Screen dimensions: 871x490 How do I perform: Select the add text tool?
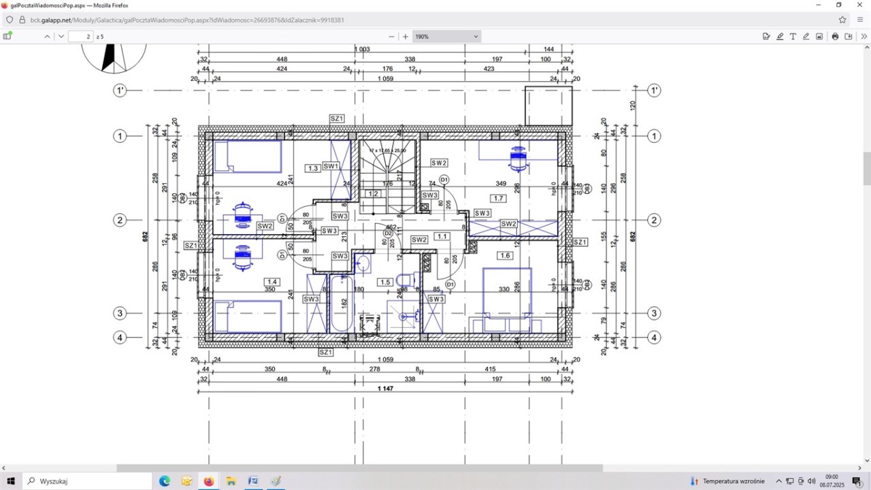click(793, 37)
